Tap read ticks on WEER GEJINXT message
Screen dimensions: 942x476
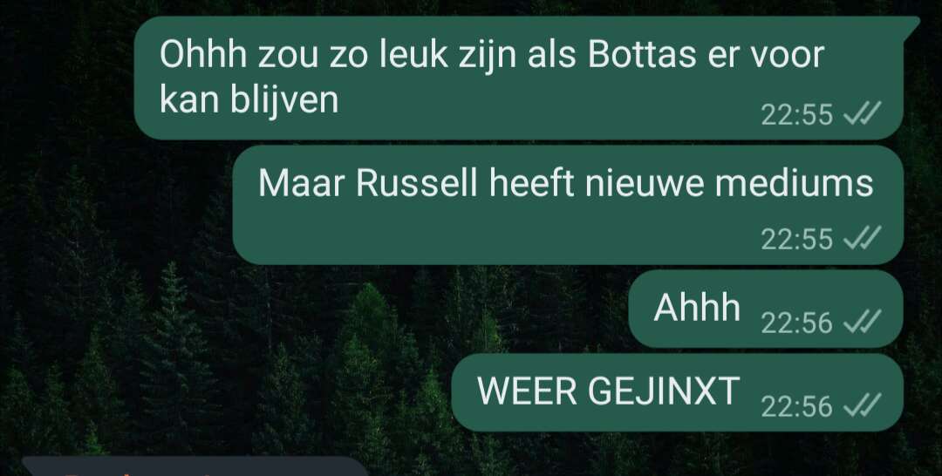coord(862,405)
